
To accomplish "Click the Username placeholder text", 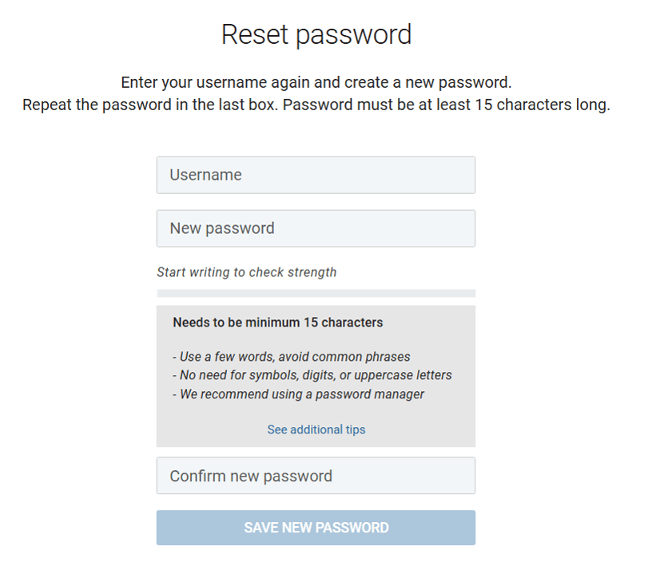I will point(205,175).
